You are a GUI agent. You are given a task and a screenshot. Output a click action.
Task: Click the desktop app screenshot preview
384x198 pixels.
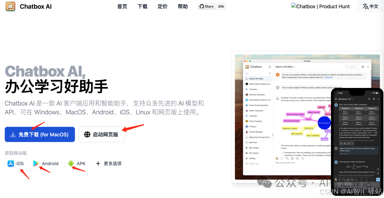coord(284,118)
